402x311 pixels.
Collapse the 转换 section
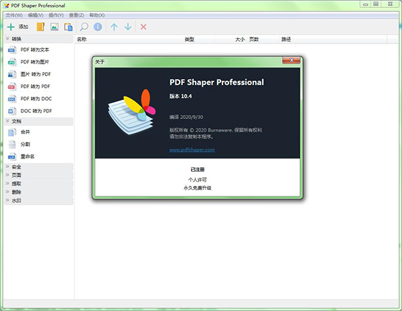pyautogui.click(x=38, y=39)
